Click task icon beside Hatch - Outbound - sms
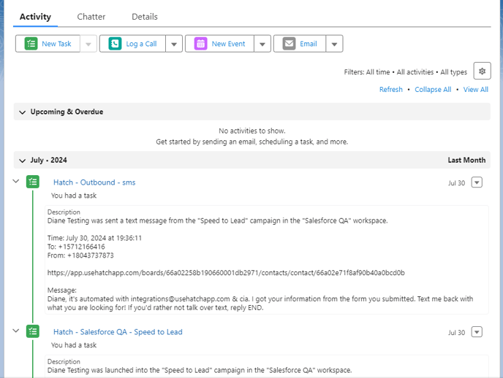The image size is (503, 378). click(33, 182)
